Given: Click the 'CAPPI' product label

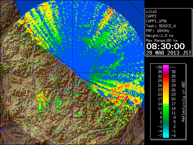Looking at the screenshot, I should pos(151,16).
